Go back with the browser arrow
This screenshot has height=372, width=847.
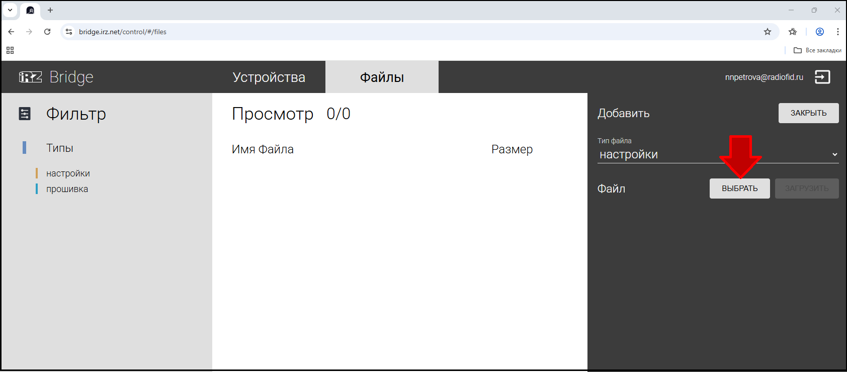(11, 32)
